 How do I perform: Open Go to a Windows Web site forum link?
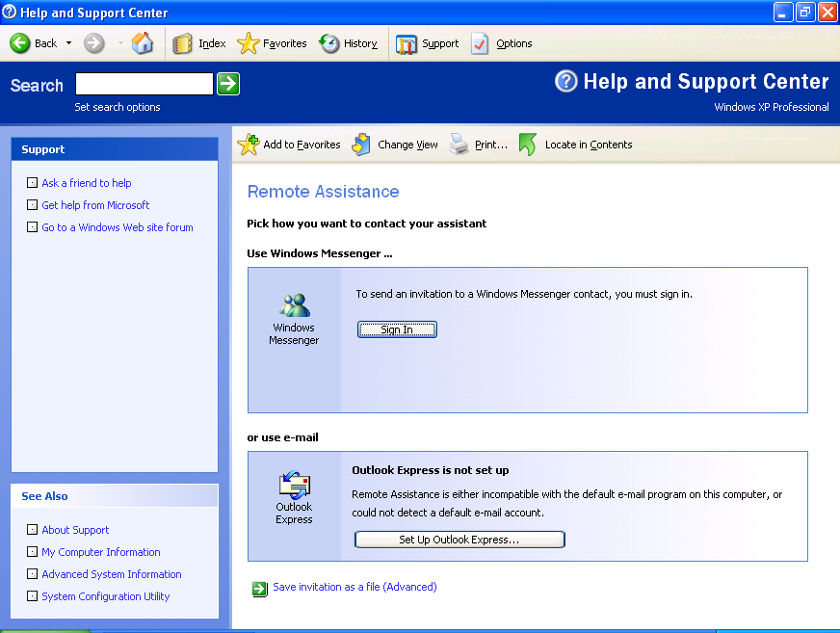(x=118, y=227)
